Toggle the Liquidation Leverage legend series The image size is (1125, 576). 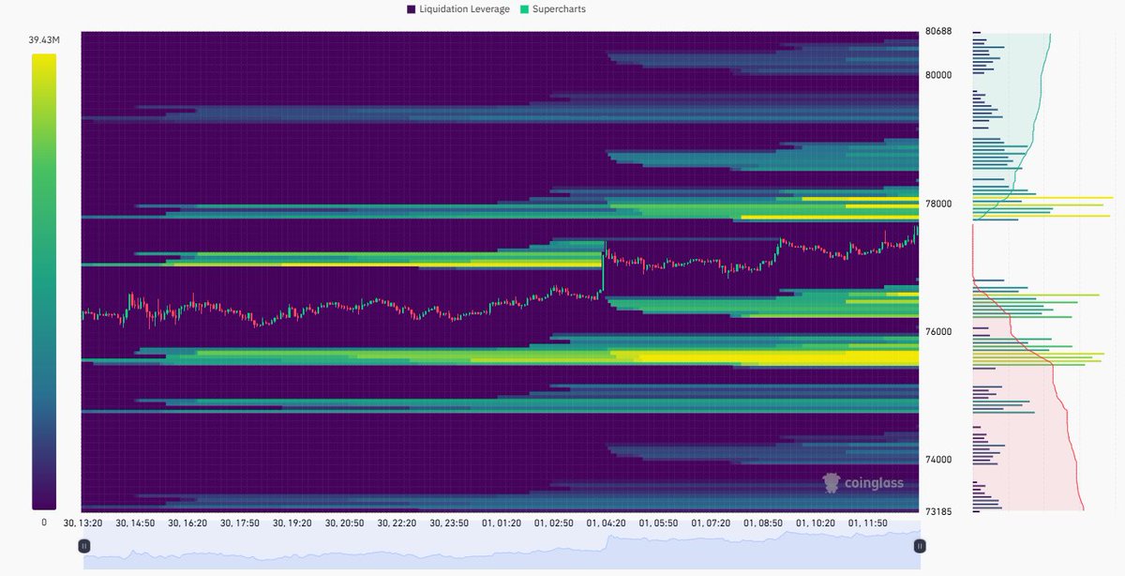pos(458,9)
